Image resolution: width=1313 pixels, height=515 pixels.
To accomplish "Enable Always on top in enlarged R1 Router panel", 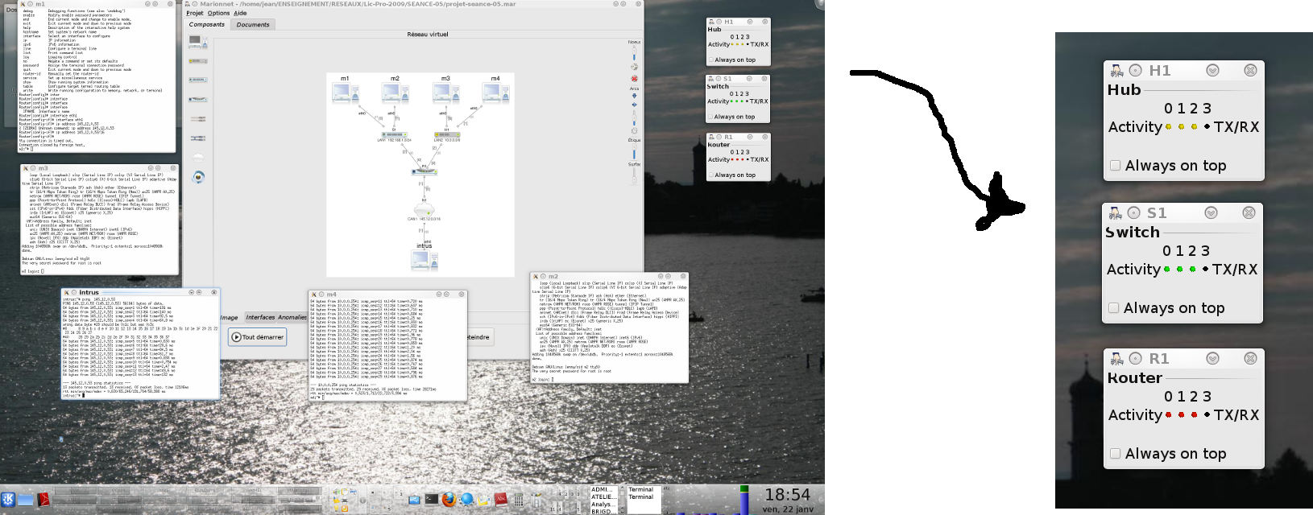I will pos(1116,454).
